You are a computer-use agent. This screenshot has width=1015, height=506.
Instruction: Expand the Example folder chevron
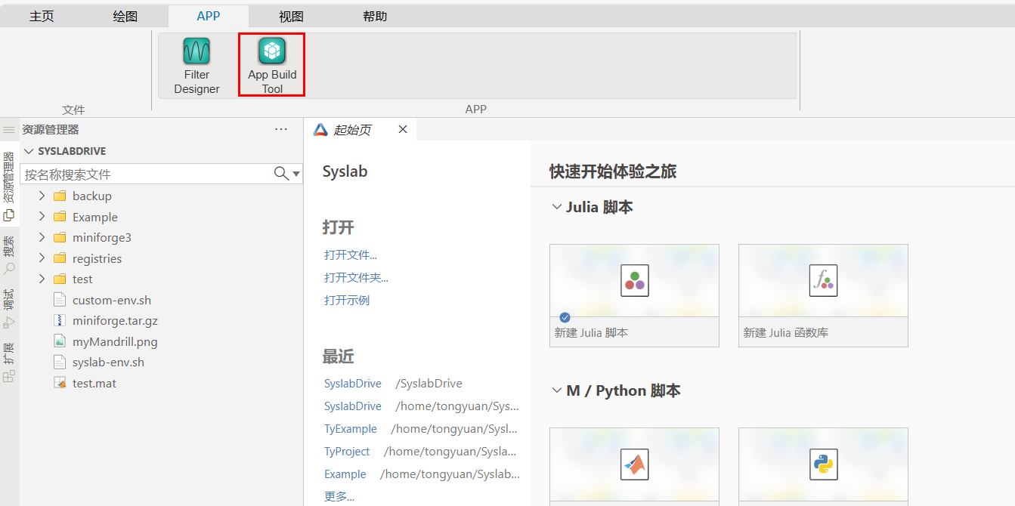pyautogui.click(x=42, y=217)
